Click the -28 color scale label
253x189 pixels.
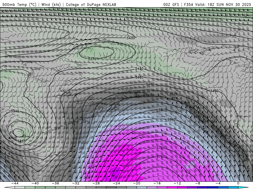(x=96, y=183)
